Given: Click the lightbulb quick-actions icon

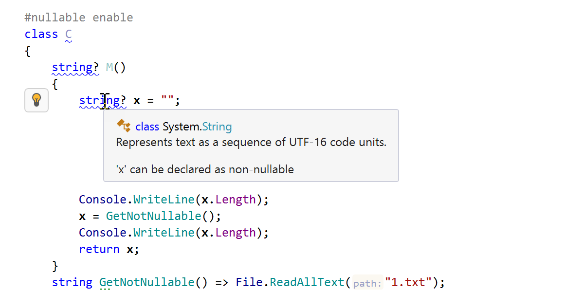Looking at the screenshot, I should pos(36,100).
